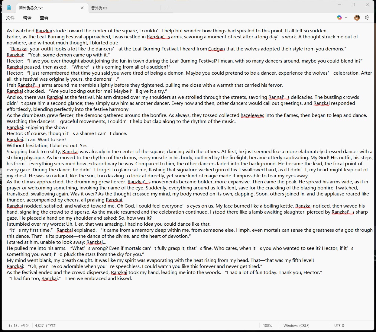This screenshot has height=332, width=376.
Task: Minimize the Notepad window
Action: tap(339, 5)
